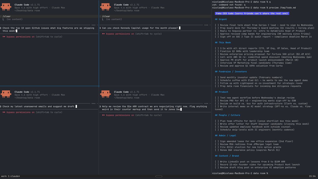Check the box for 'Write LinkedIn post'

coord(217,162)
